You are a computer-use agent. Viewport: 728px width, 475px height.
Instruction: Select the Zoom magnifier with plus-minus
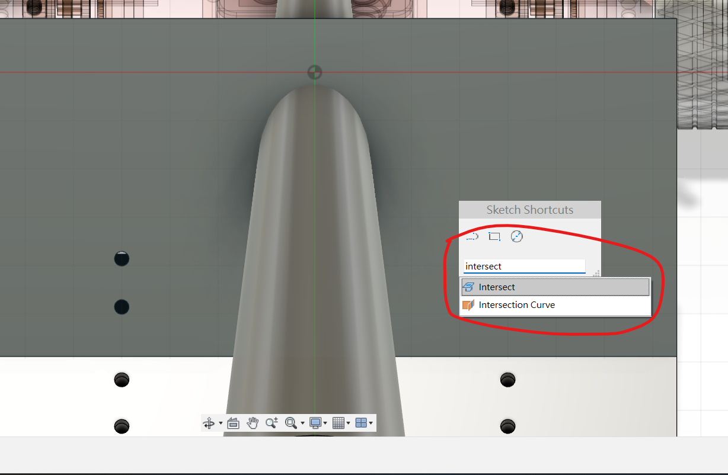click(272, 423)
